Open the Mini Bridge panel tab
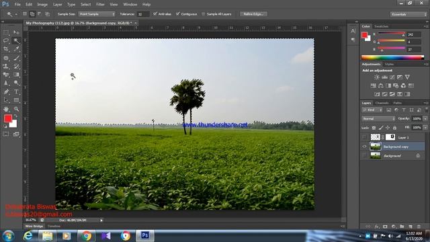 tap(34, 227)
